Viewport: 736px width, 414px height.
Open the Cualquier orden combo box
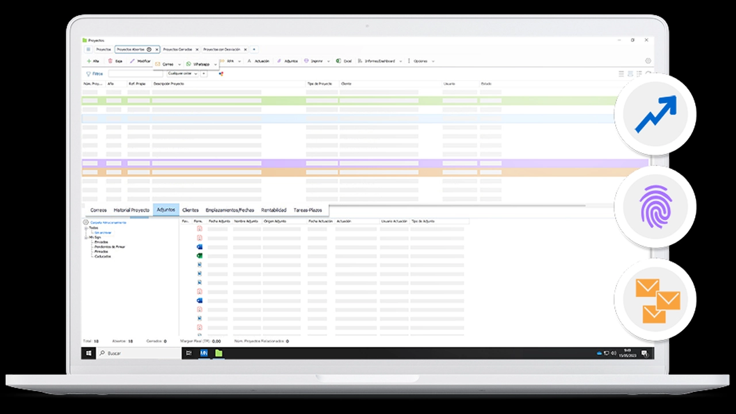[182, 74]
